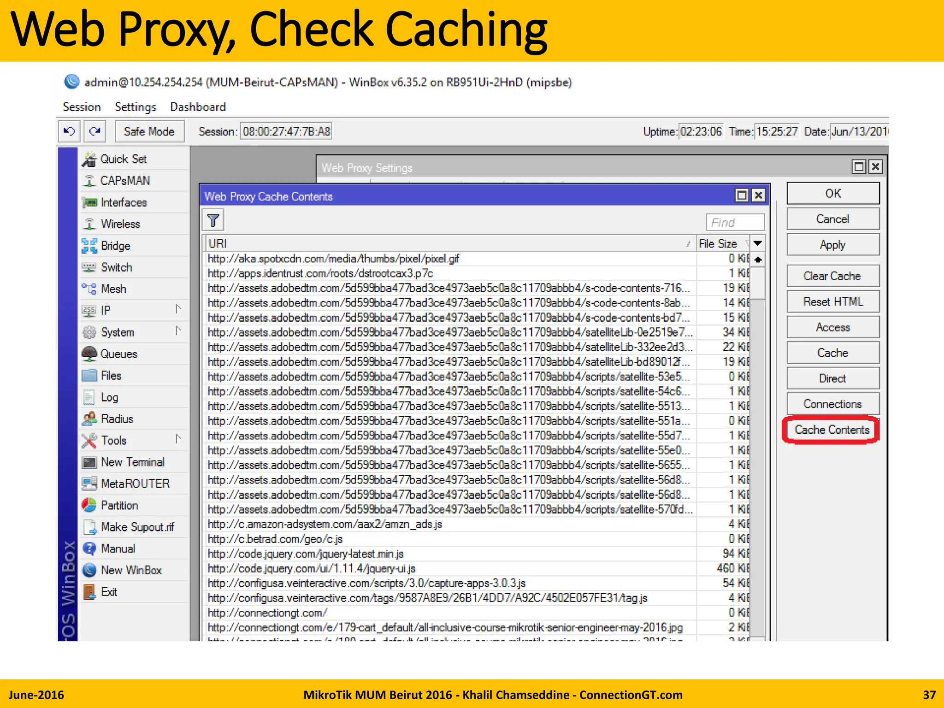The width and height of the screenshot is (944, 708).
Task: Click the undo arrow toolbar icon
Action: 69,131
